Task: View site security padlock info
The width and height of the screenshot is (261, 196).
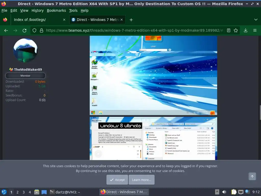Action: [x=42, y=31]
